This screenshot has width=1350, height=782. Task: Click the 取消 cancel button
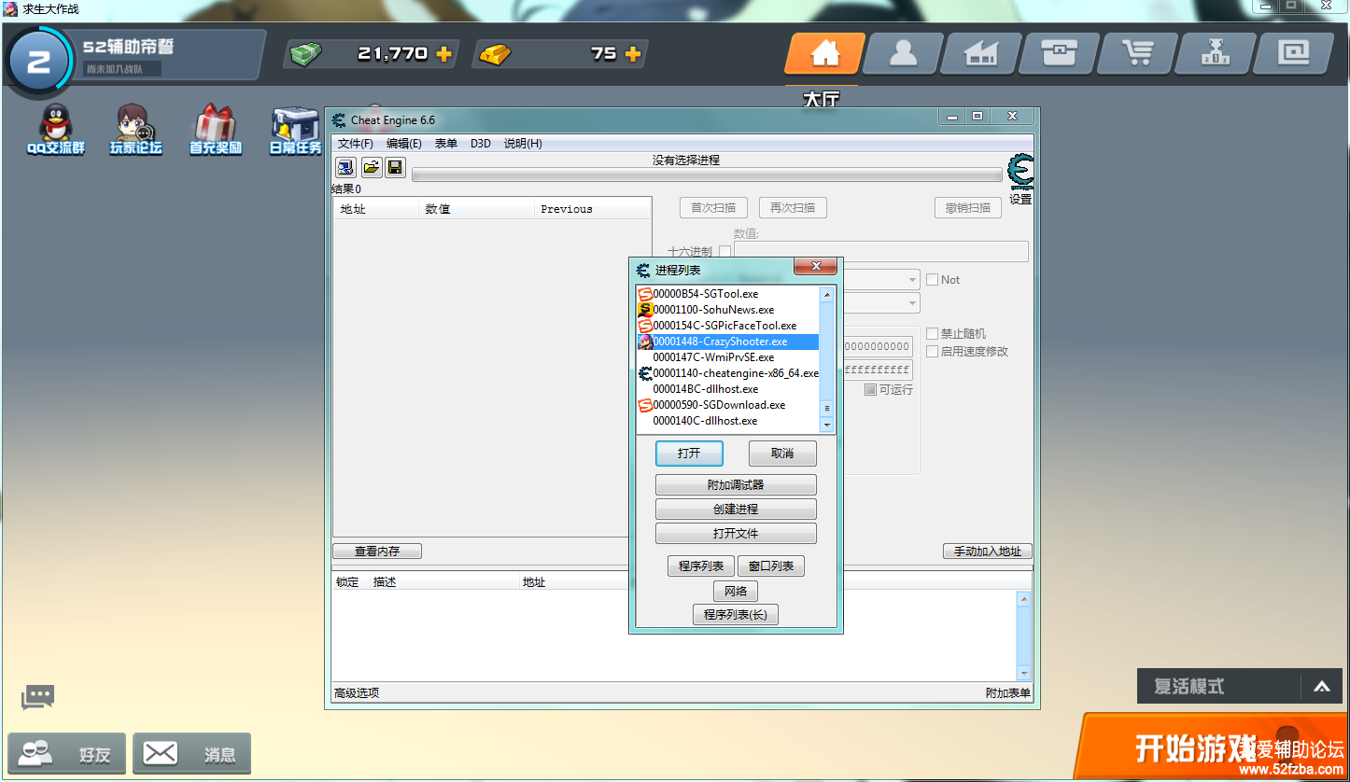[x=782, y=454]
